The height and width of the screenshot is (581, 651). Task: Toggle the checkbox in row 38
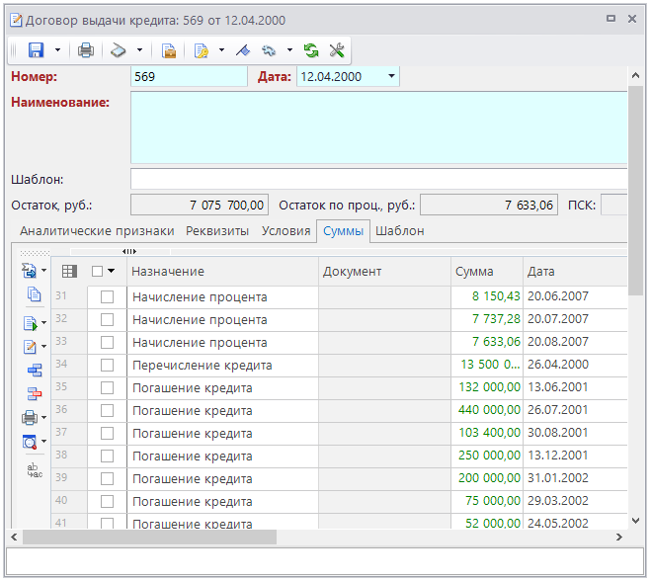[x=107, y=456]
